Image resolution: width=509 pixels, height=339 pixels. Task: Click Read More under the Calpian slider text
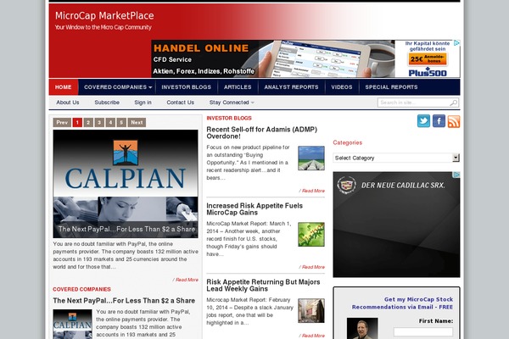(x=185, y=280)
